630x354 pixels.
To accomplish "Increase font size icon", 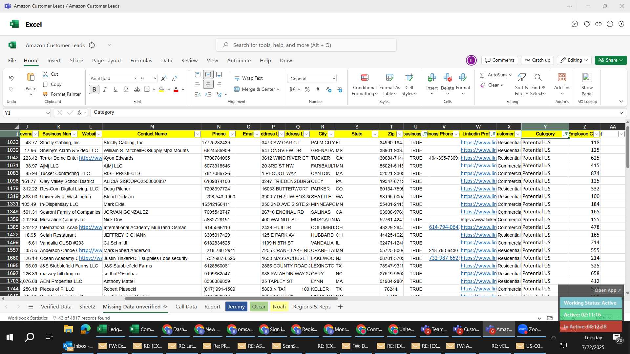I will pyautogui.click(x=164, y=78).
